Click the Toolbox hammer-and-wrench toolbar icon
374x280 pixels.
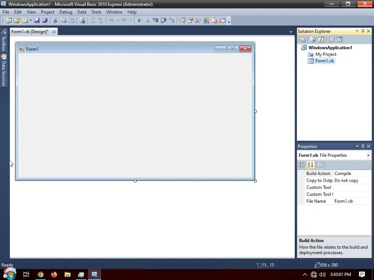click(198, 20)
